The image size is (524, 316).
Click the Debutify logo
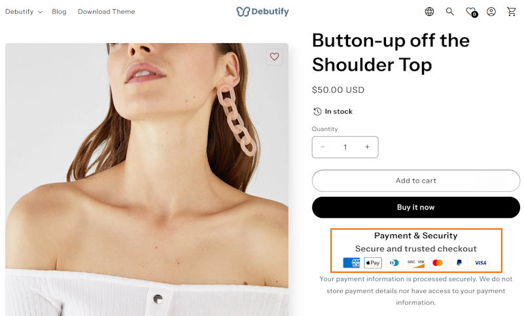tap(263, 12)
